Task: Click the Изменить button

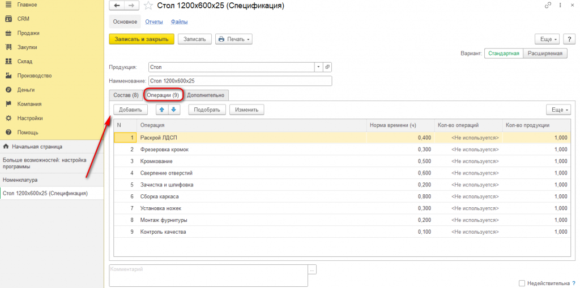Action: [247, 110]
